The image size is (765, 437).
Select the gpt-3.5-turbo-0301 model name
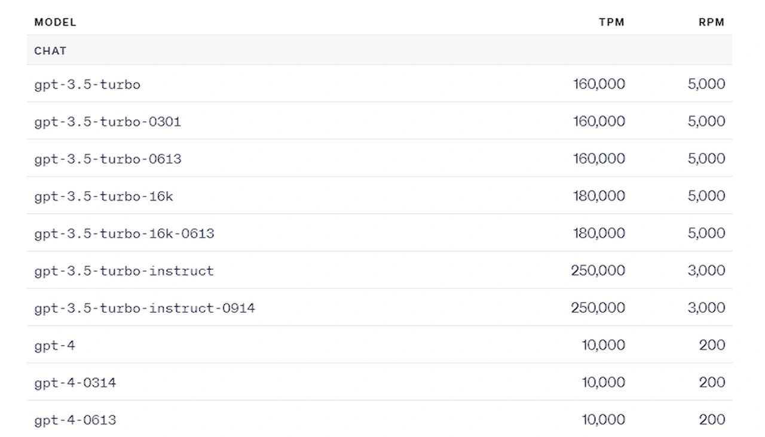click(x=108, y=122)
